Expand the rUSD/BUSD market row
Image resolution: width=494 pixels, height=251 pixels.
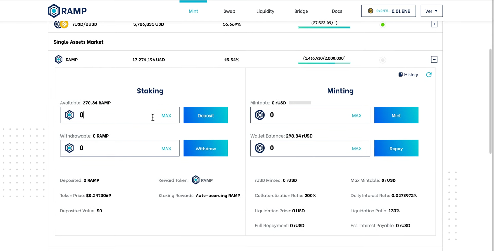click(434, 24)
